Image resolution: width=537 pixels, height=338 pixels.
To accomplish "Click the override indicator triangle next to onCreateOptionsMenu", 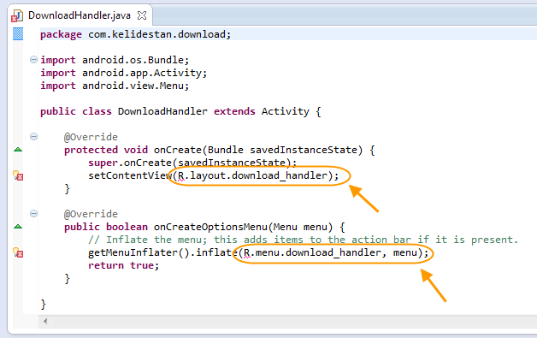I will point(18,227).
